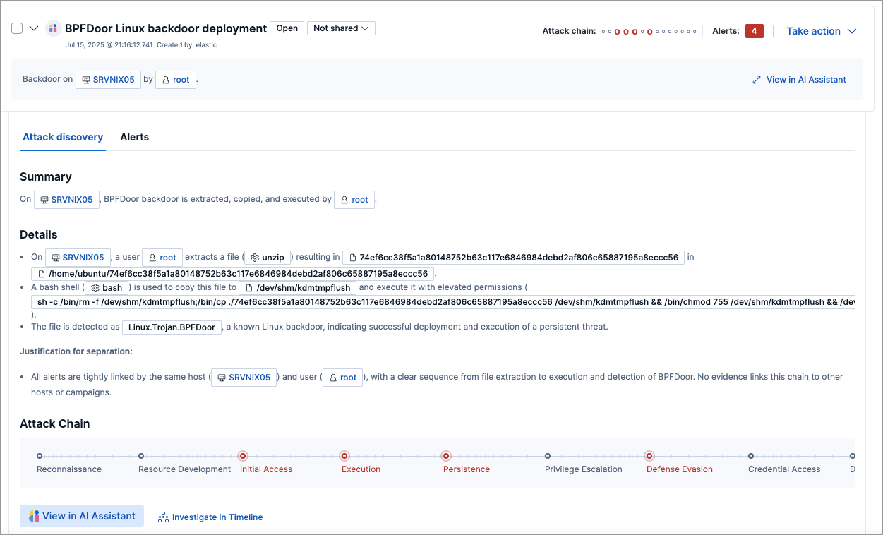Click the View in AI Assistant button
The height and width of the screenshot is (535, 883).
(x=82, y=516)
